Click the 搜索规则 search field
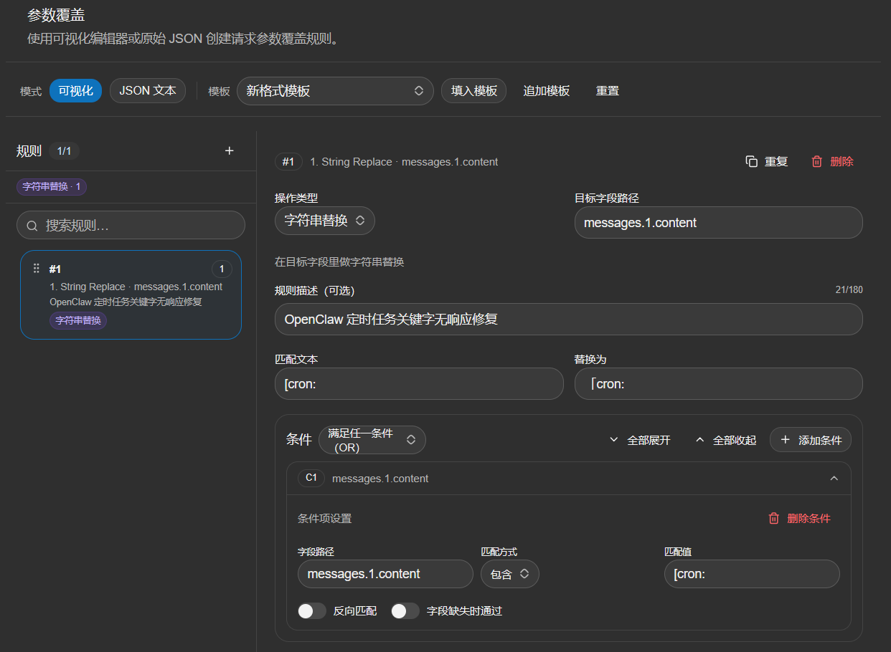This screenshot has width=891, height=652. coord(131,225)
